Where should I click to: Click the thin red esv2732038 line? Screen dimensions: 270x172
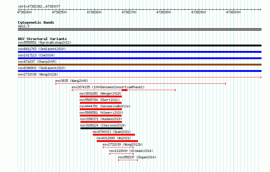140,77
